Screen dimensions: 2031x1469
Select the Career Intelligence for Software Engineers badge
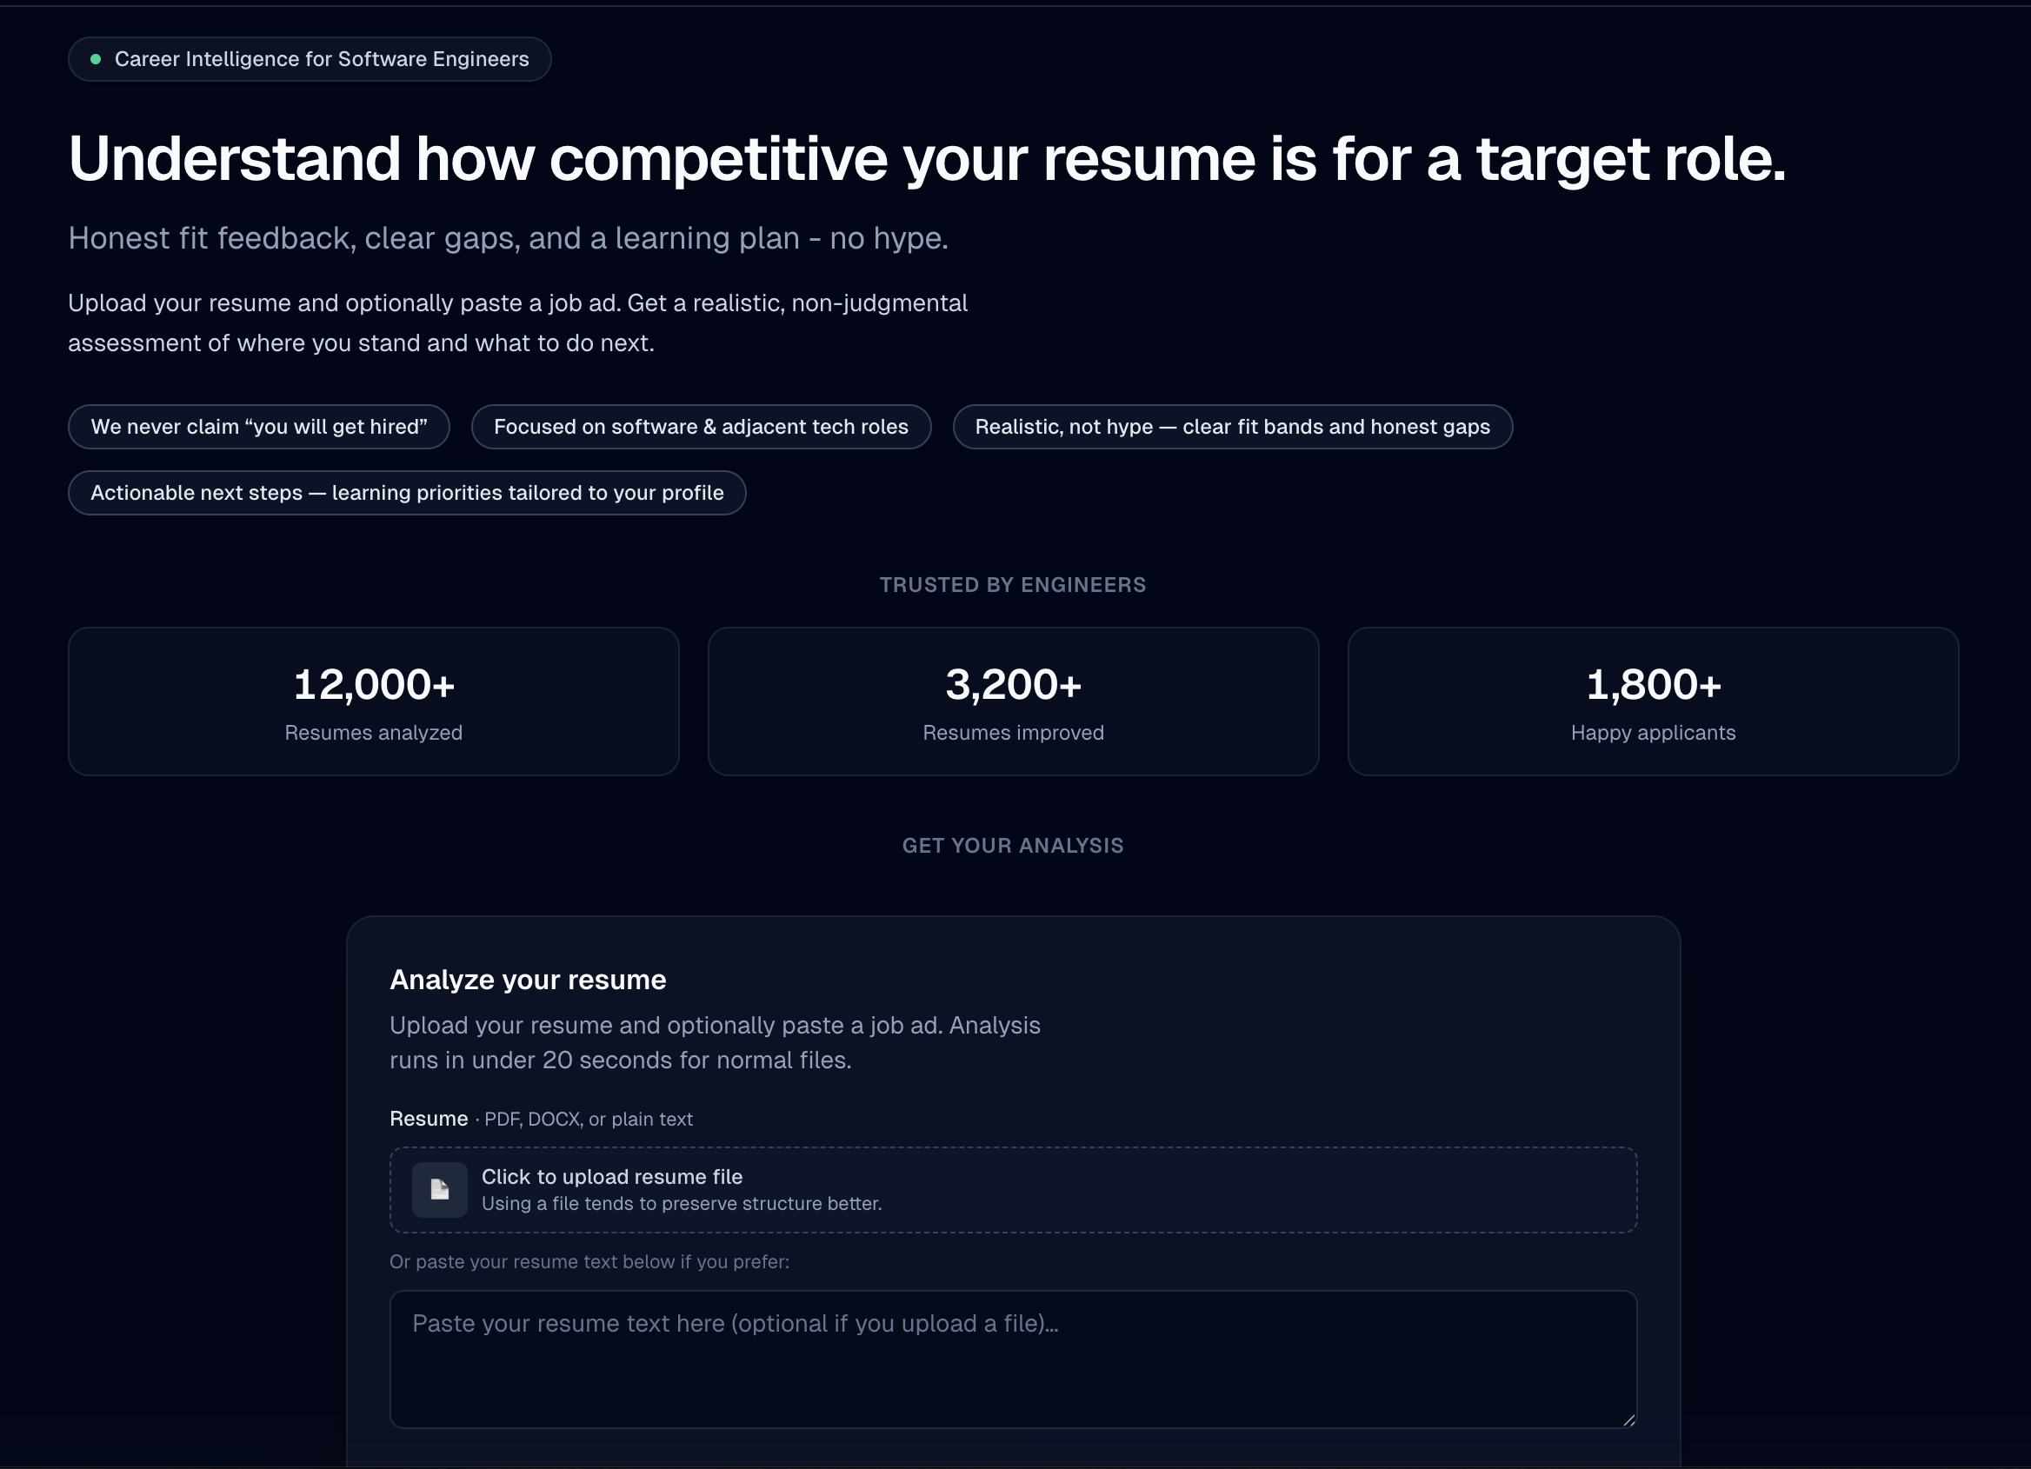coord(310,58)
